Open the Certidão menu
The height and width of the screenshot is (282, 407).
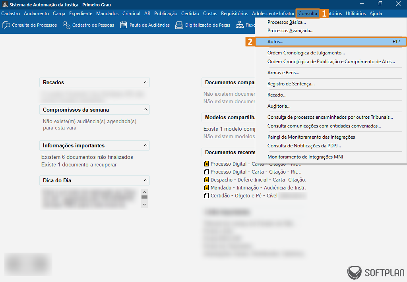[190, 14]
